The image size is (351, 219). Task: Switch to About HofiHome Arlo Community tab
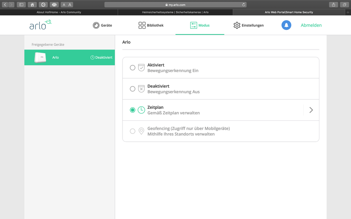point(59,12)
